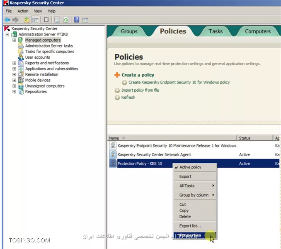Click the Reports and notifications icon
The height and width of the screenshot is (249, 281).
tap(21, 63)
